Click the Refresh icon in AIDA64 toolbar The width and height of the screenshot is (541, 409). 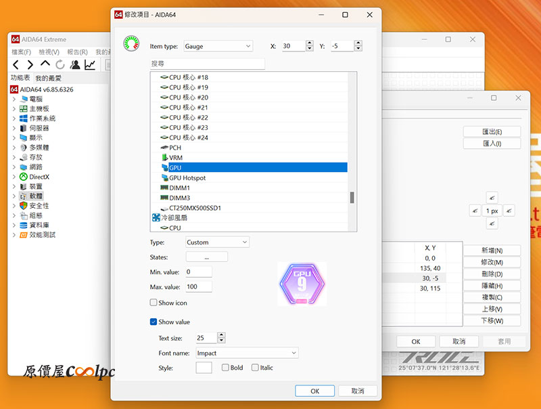click(x=60, y=64)
